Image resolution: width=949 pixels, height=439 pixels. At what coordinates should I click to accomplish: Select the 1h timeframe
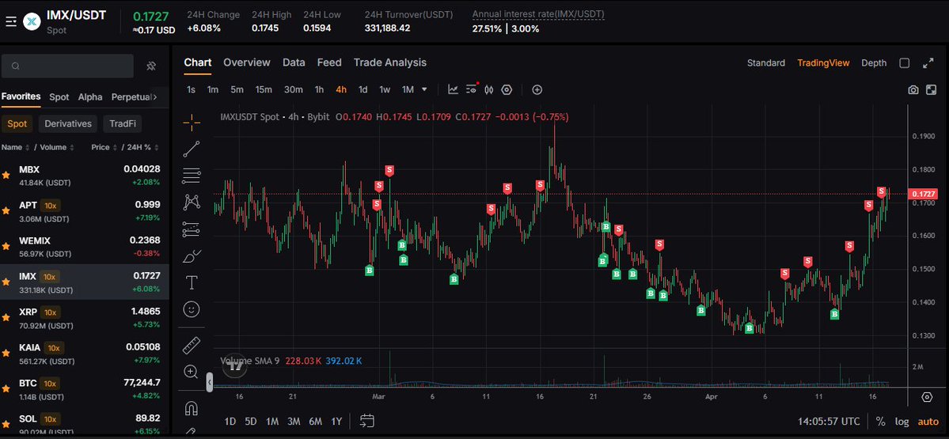[x=319, y=89]
